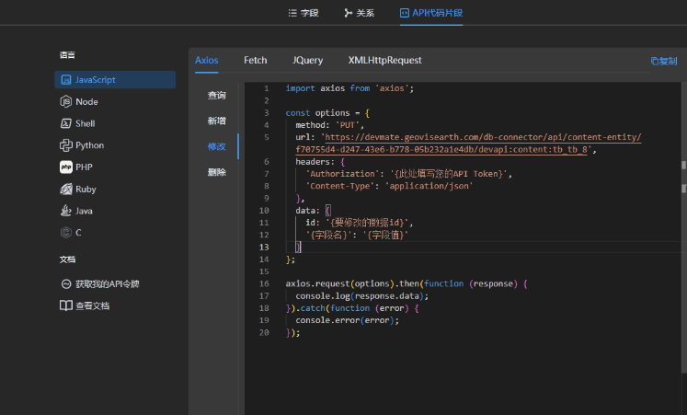
Task: Show the 查询 code snippet
Action: 216,95
